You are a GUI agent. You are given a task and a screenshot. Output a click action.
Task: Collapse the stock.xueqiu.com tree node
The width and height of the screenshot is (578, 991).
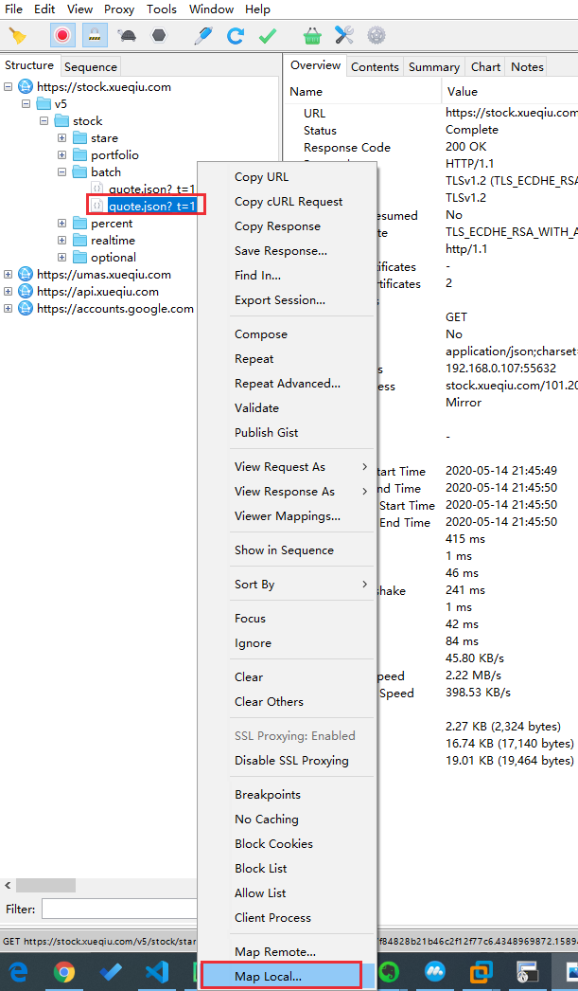[x=9, y=86]
